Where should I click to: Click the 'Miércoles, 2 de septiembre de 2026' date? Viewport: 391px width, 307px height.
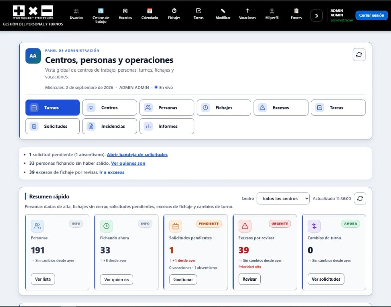coord(79,87)
